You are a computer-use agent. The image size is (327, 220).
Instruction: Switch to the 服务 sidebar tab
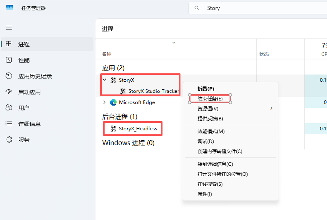pyautogui.click(x=47, y=139)
